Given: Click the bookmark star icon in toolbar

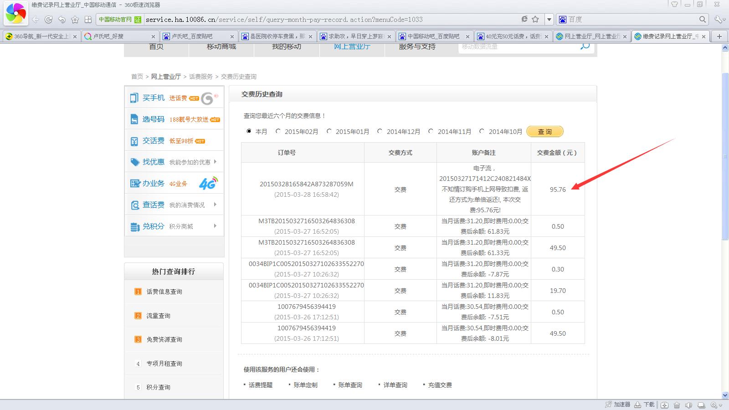Looking at the screenshot, I should [x=75, y=20].
